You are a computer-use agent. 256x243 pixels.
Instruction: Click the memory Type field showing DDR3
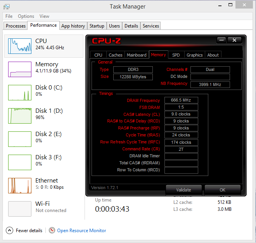point(133,69)
